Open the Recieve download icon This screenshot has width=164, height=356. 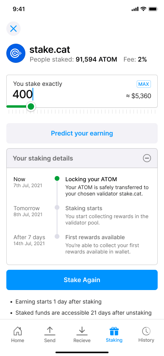[x=82, y=331]
